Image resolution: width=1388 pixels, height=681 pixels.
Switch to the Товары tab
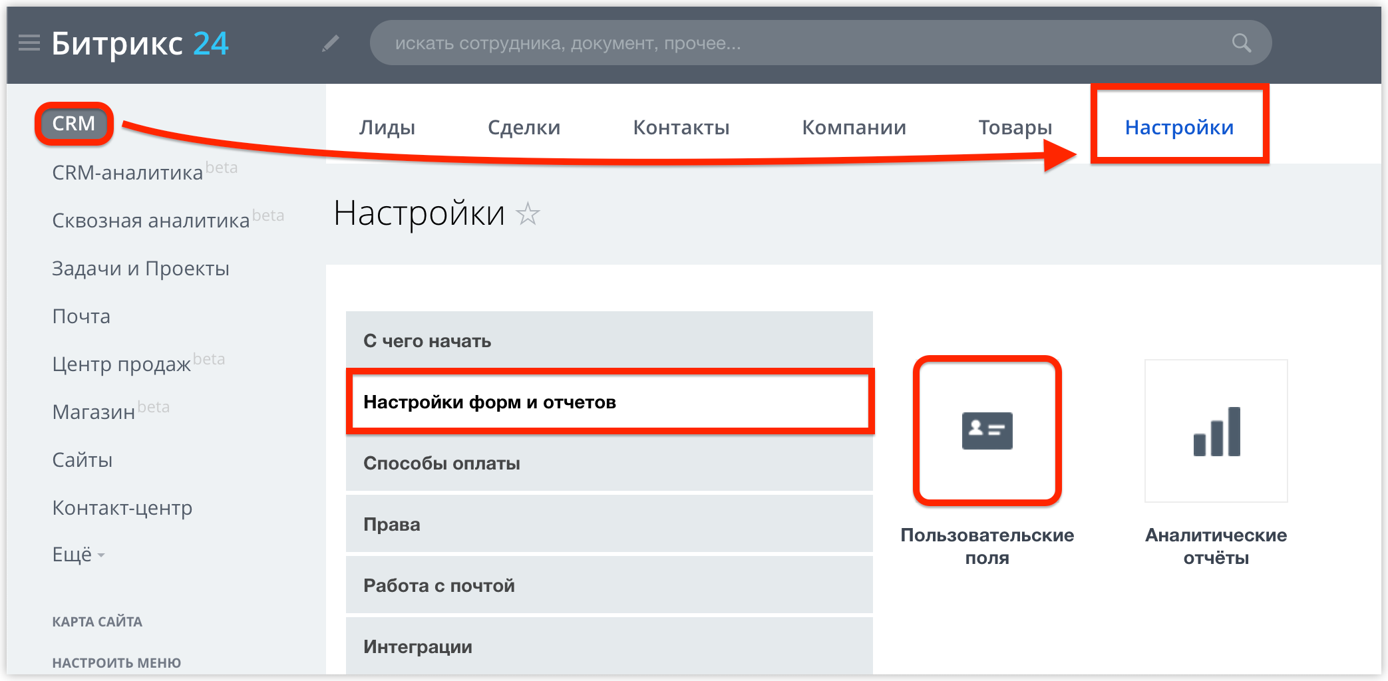point(1015,127)
